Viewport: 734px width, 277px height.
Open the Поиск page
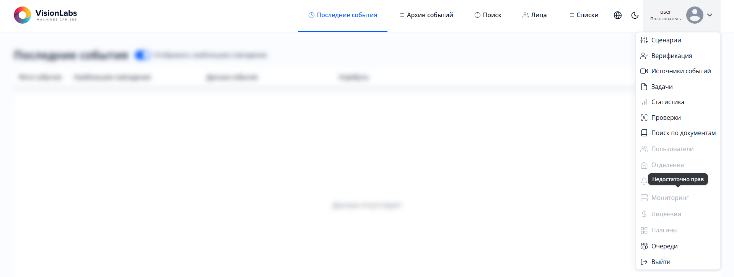[x=488, y=15]
